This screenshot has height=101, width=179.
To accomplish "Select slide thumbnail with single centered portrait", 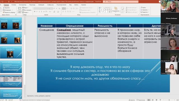I will point(11,53).
